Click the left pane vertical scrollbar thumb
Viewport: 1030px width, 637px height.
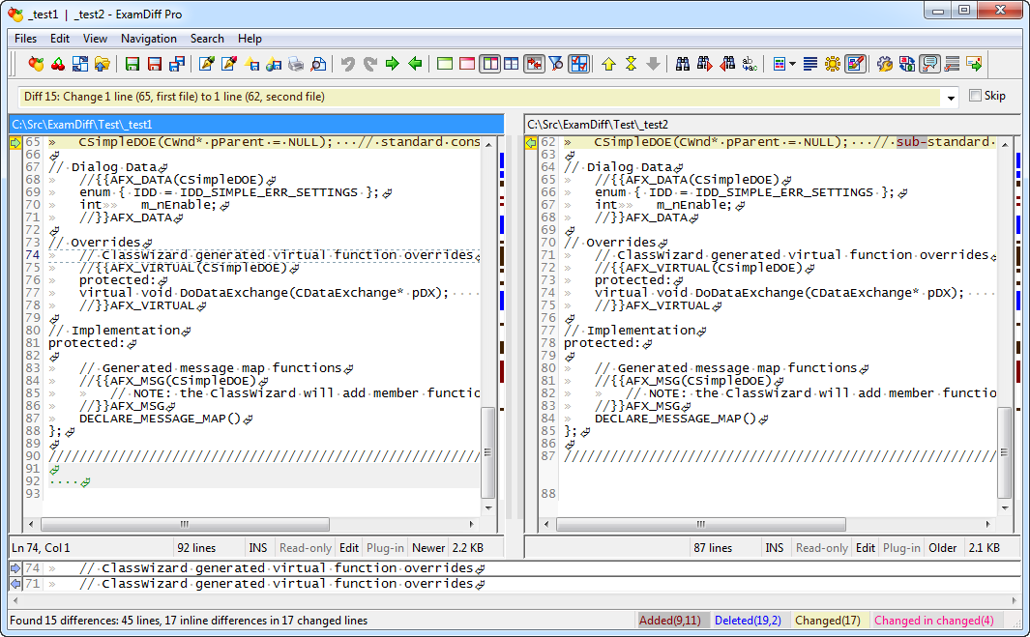click(488, 453)
